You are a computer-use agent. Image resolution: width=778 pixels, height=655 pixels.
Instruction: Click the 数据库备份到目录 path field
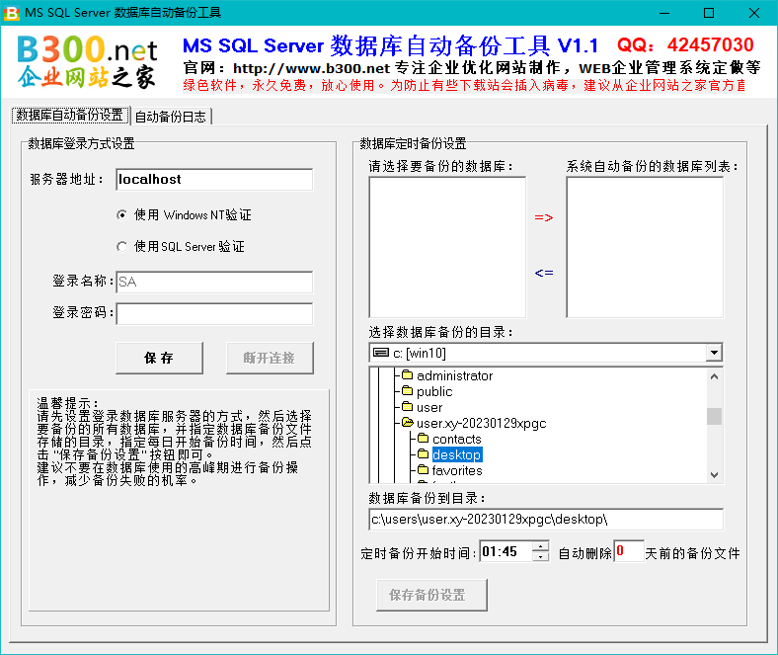(x=546, y=520)
